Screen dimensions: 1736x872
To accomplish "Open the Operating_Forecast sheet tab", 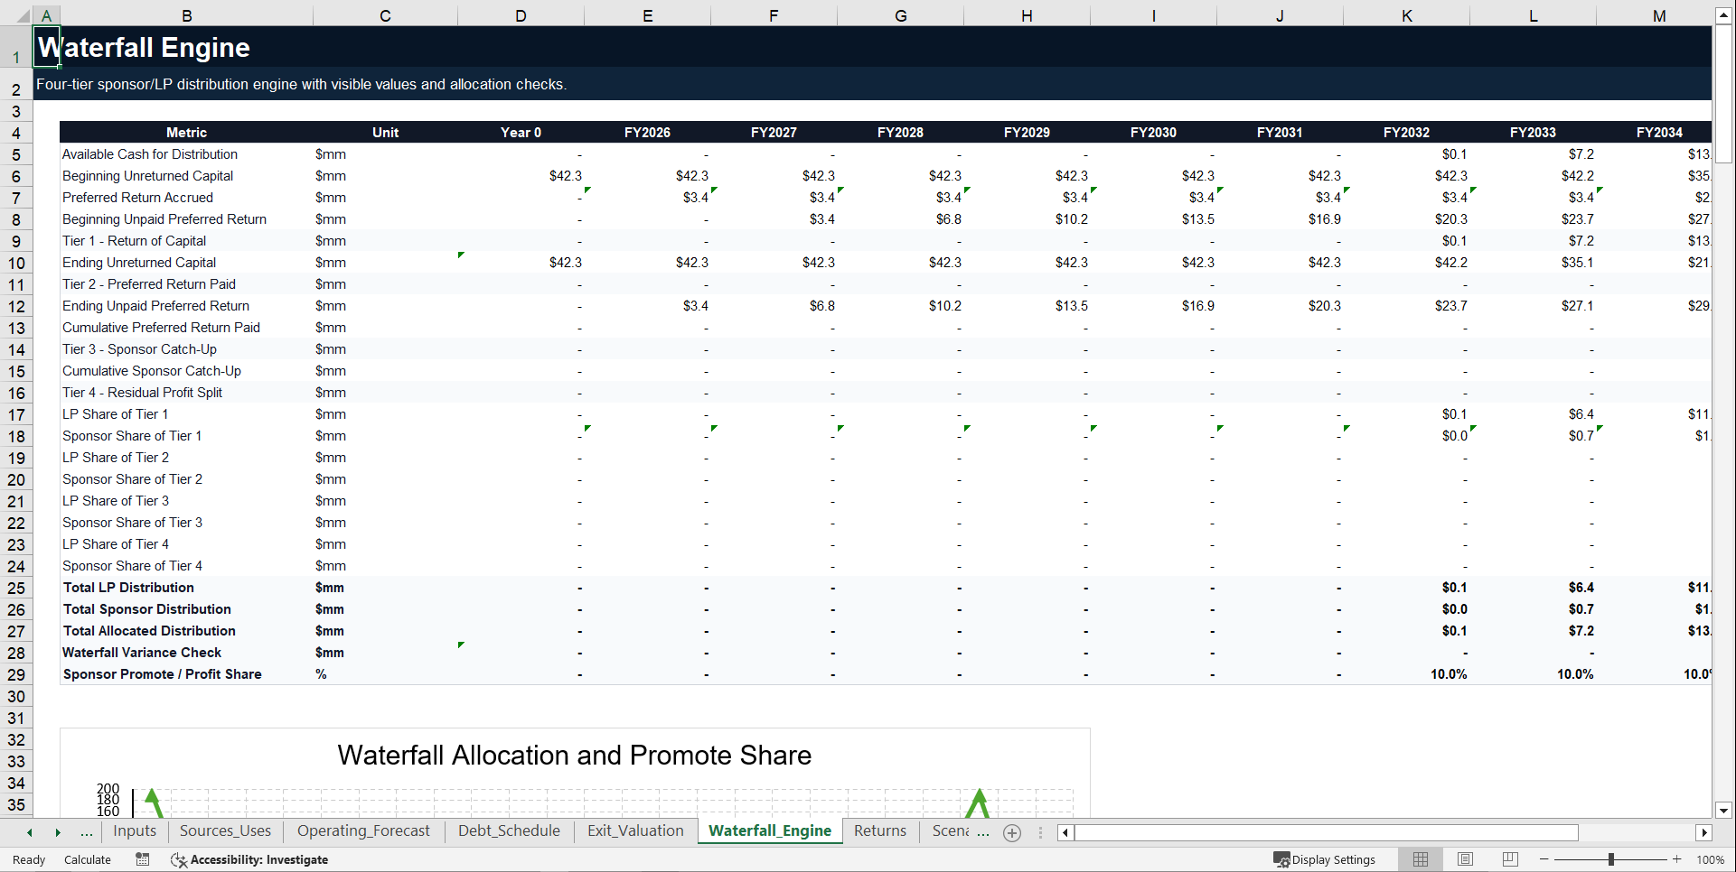I will pyautogui.click(x=363, y=831).
